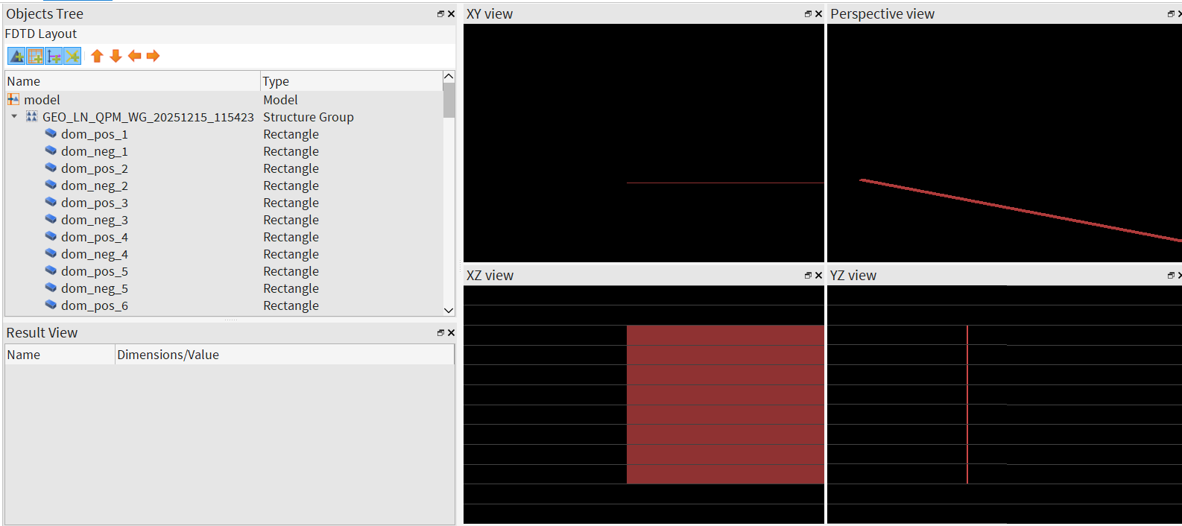This screenshot has width=1182, height=526.
Task: Click the Objects Tree vertical scrollbar thumb
Action: tap(449, 101)
